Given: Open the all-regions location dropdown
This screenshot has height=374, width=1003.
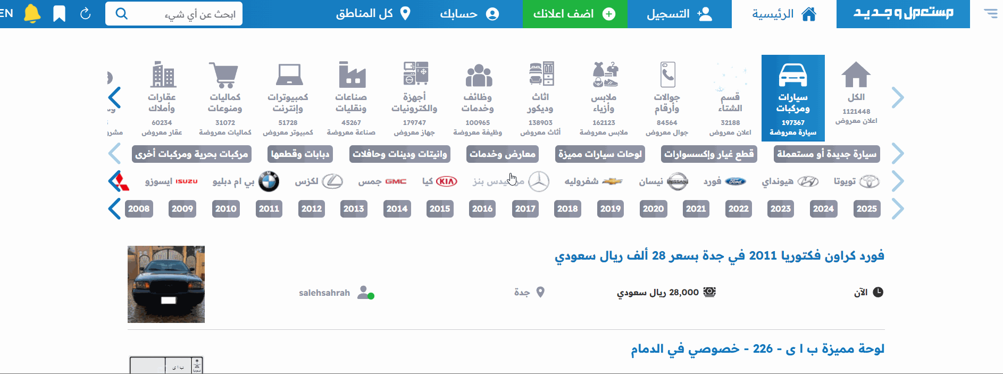Looking at the screenshot, I should [373, 14].
